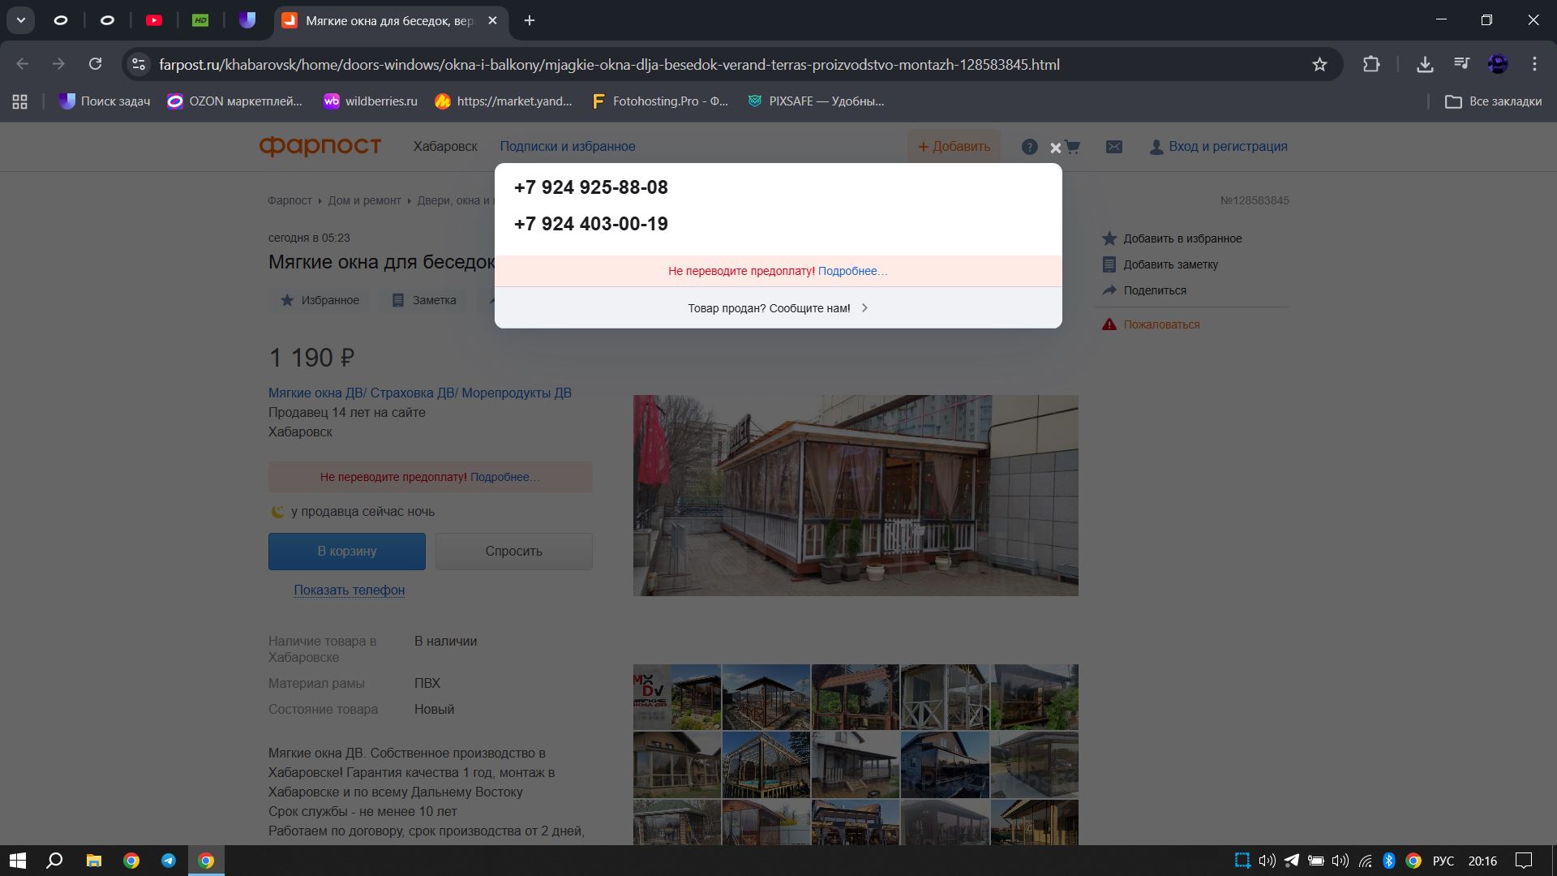Click Подробнее link in popup
This screenshot has width=1557, height=876.
coord(851,271)
